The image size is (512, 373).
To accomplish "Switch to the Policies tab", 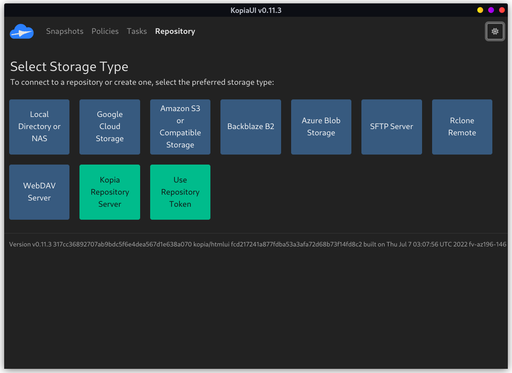I will (x=105, y=31).
